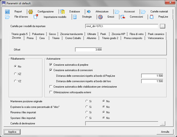
Task: Select Ribaltamento No radio button
Action: point(15,66)
